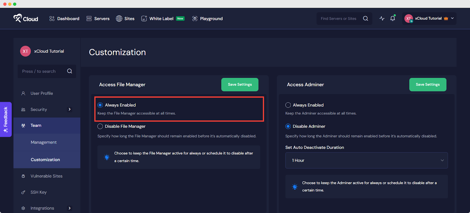Screen dimensions: 470x213
Task: Open Dashboard from top navigation
Action: [x=68, y=19]
